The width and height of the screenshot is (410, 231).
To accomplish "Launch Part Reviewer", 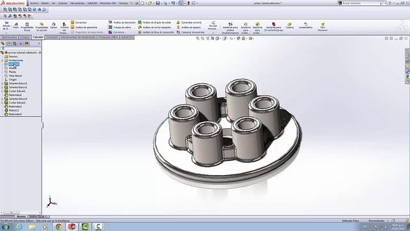I will [x=322, y=27].
